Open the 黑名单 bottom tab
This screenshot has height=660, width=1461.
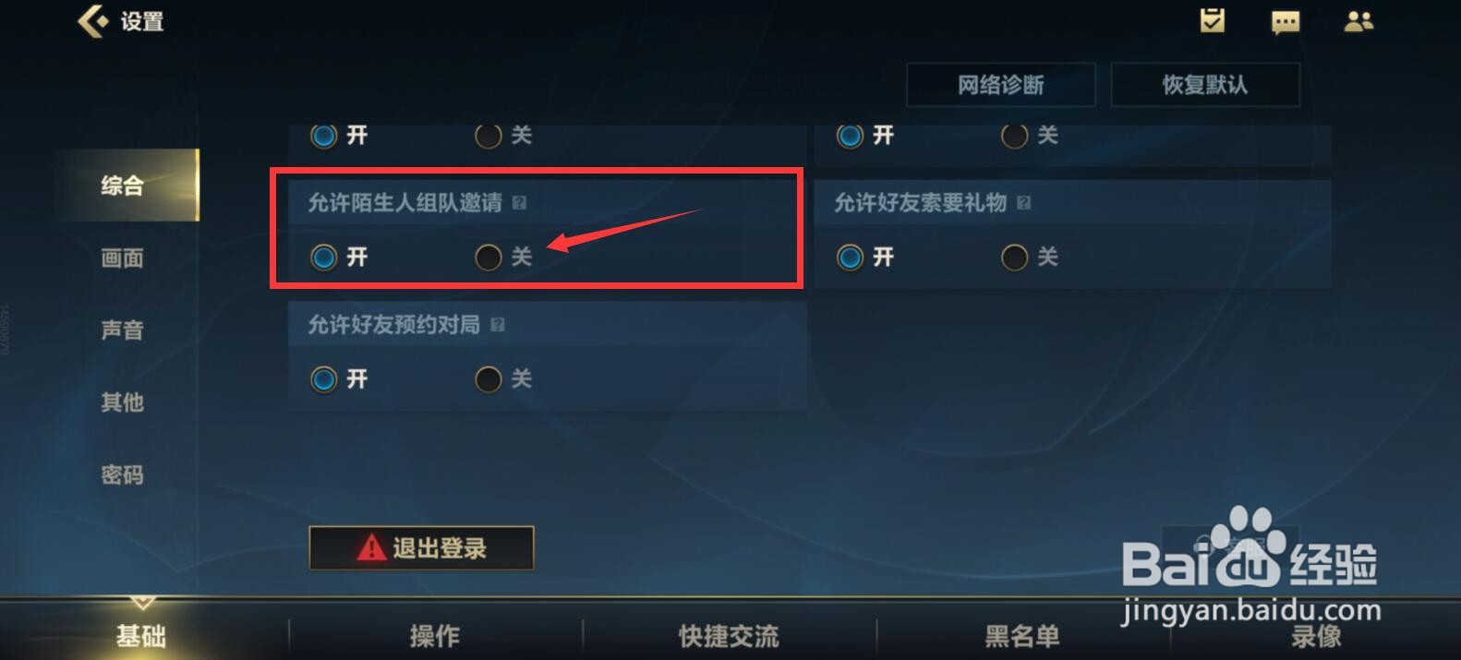(1022, 635)
